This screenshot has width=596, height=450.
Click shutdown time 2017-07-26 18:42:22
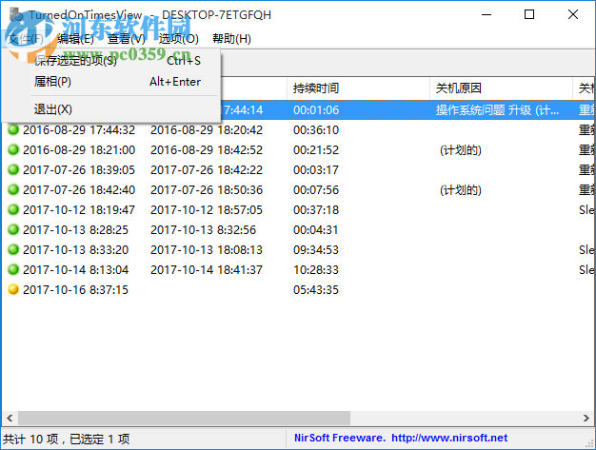click(207, 170)
